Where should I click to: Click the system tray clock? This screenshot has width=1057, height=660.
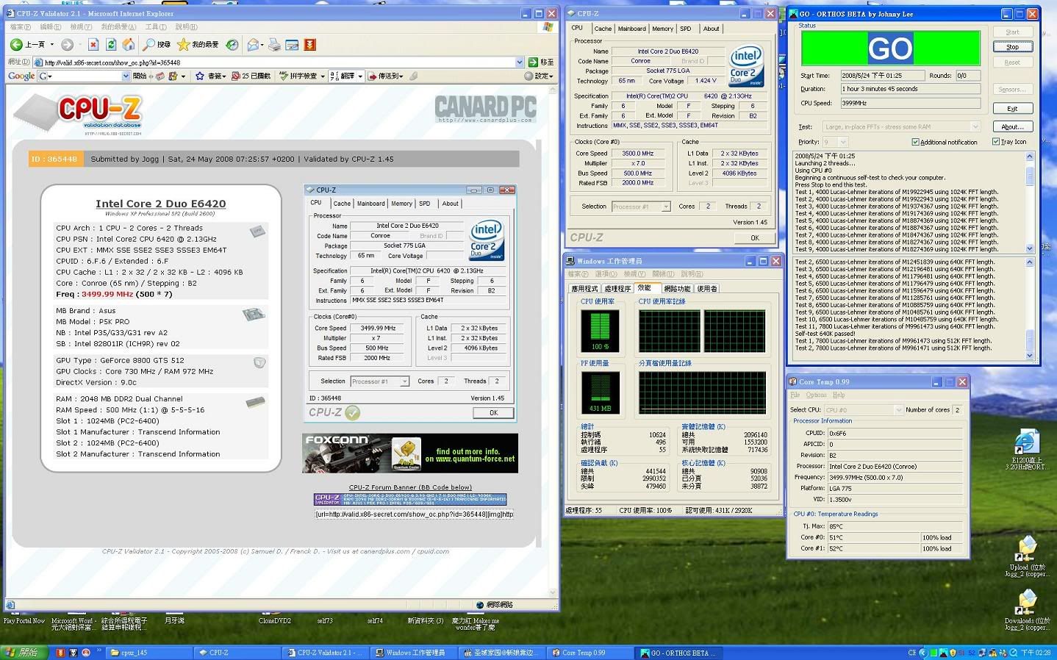click(x=1035, y=652)
